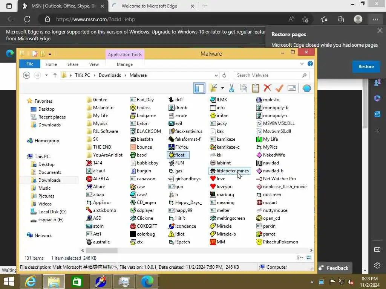This screenshot has height=289, width=386.
Task: Click the Feedback button in Edge
Action: point(334,268)
